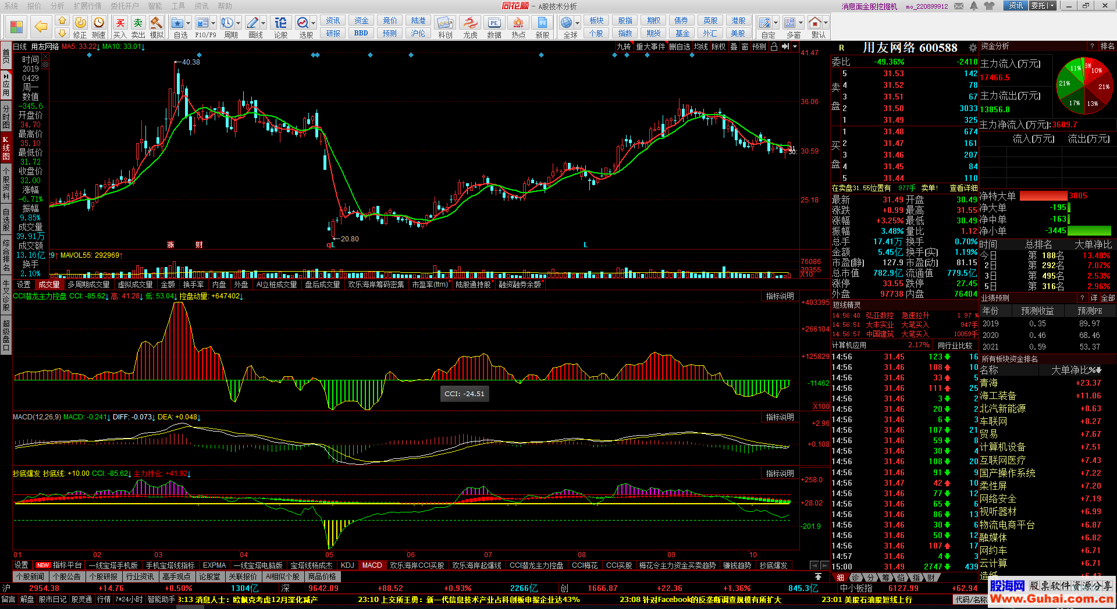This screenshot has height=609, width=1117.
Task: Open the 论股 discussion icon
Action: point(281,27)
